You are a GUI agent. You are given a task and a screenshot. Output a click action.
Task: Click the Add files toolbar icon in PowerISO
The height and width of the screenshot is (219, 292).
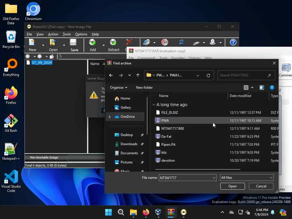click(x=92, y=42)
